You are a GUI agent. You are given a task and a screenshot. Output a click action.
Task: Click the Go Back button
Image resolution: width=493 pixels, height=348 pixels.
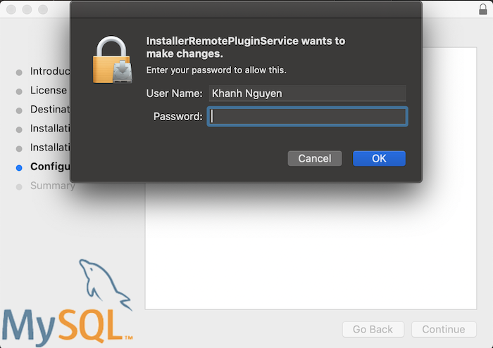tap(373, 329)
